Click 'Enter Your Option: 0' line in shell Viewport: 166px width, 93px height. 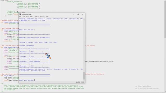(x=27, y=30)
